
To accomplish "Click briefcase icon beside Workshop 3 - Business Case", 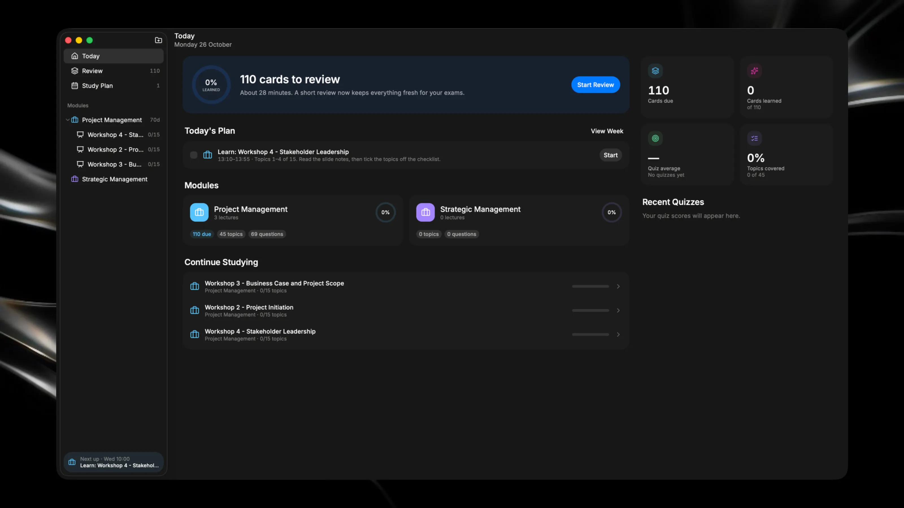I will click(194, 286).
